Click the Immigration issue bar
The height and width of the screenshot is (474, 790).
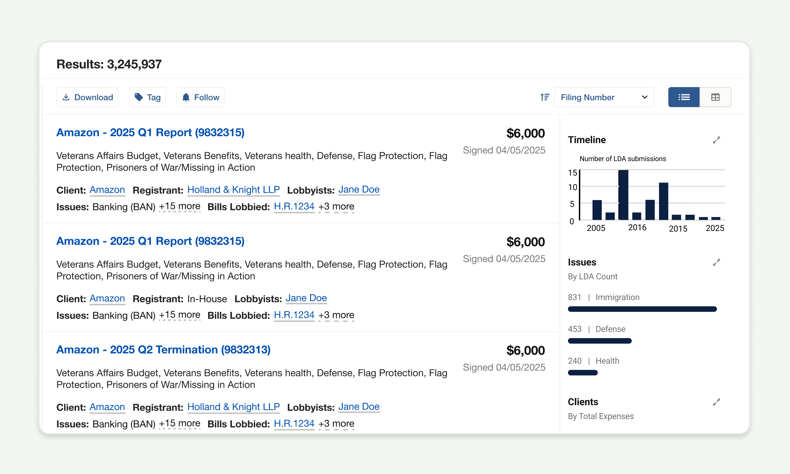pos(642,309)
